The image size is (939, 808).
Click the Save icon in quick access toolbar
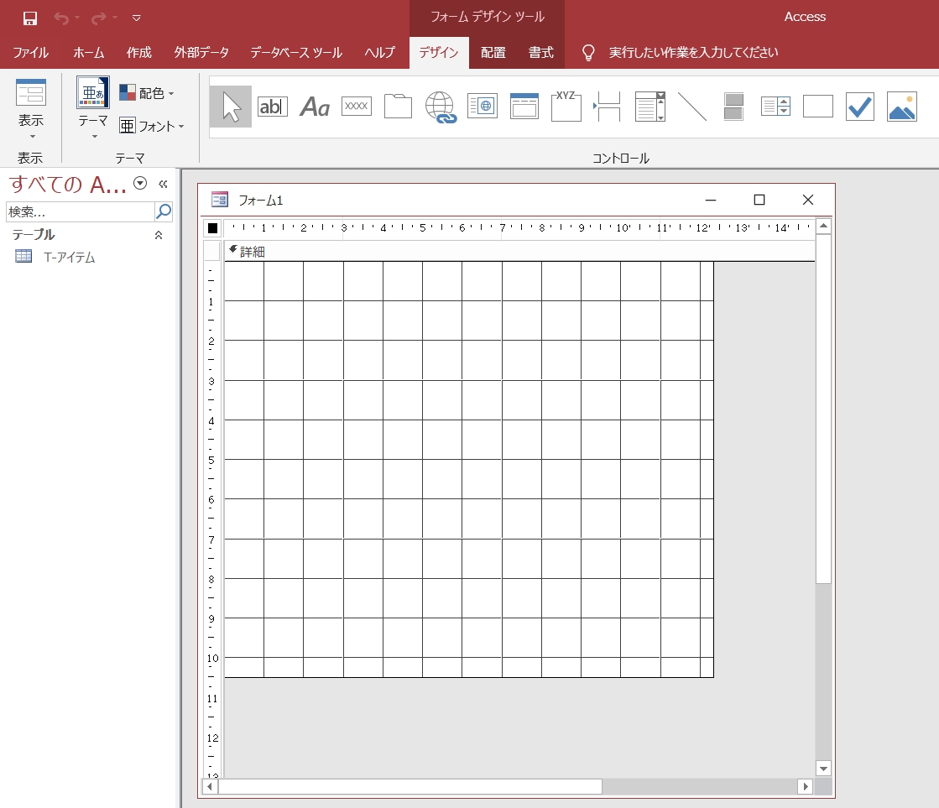click(x=30, y=18)
